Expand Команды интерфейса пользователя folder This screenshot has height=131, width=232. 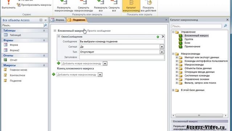(x=177, y=61)
